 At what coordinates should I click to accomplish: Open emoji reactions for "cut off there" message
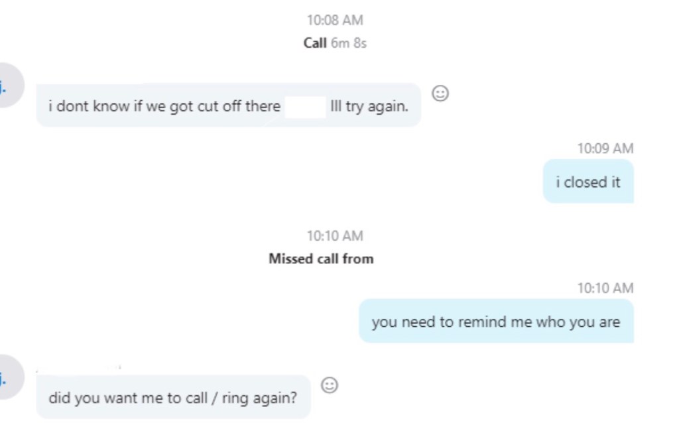440,93
